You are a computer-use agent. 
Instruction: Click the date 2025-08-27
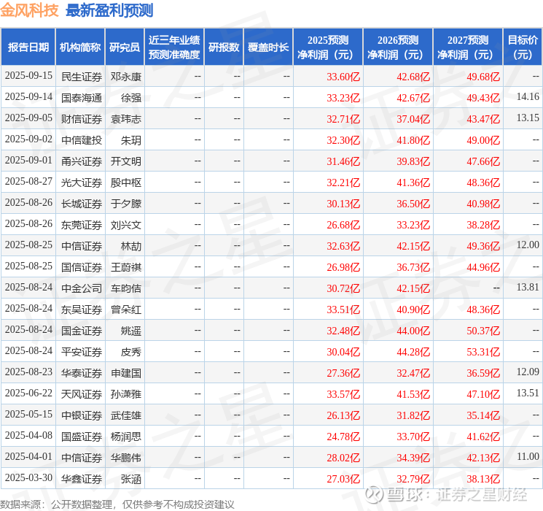[28, 182]
